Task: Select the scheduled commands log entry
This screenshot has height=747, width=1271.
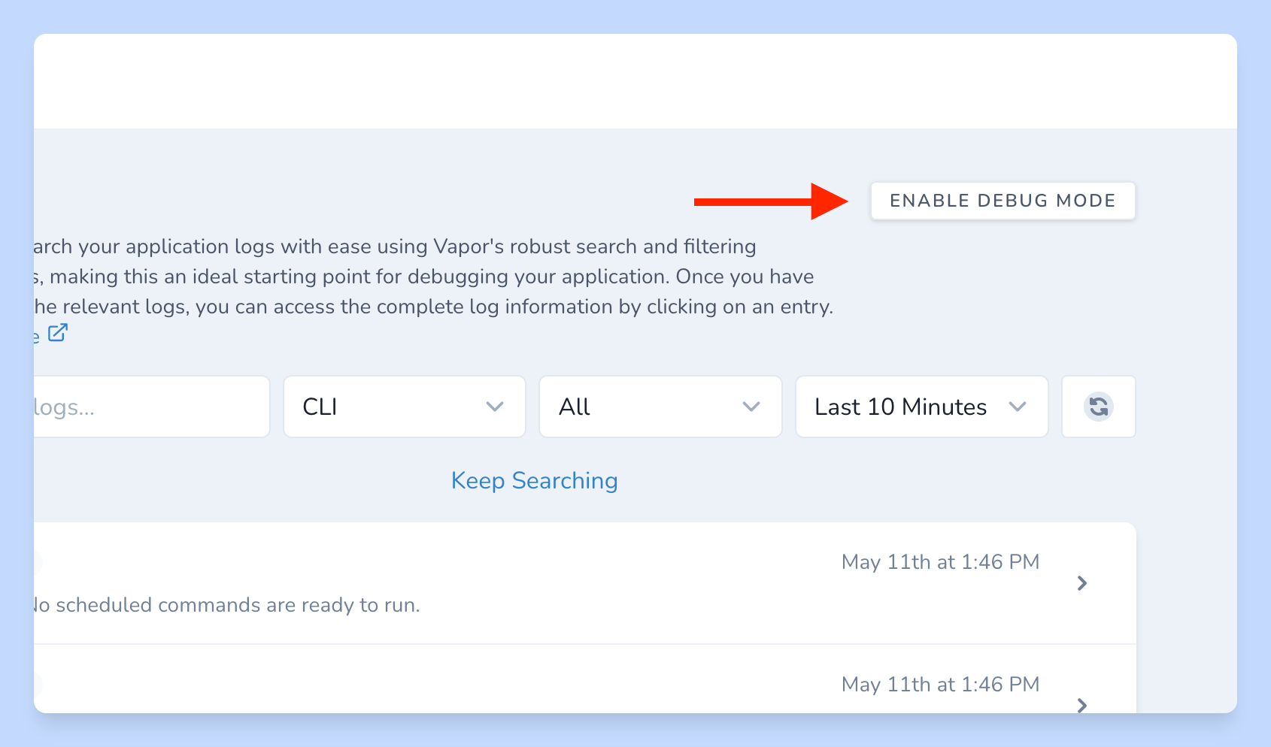Action: [x=526, y=582]
